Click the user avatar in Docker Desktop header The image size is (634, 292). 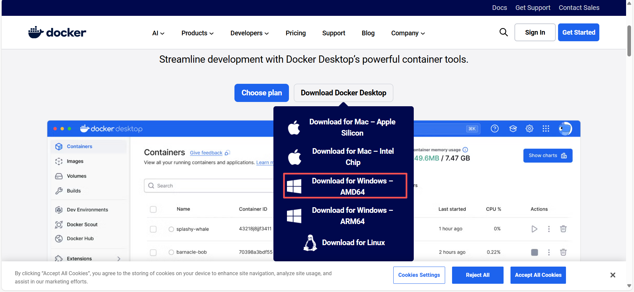click(565, 129)
